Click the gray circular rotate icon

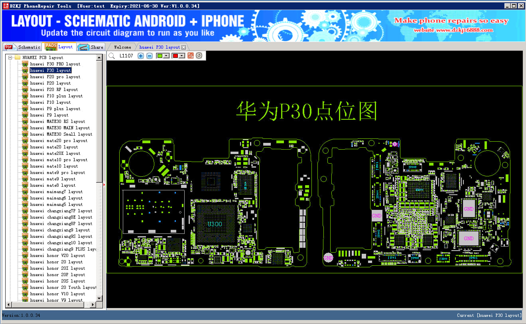click(199, 56)
